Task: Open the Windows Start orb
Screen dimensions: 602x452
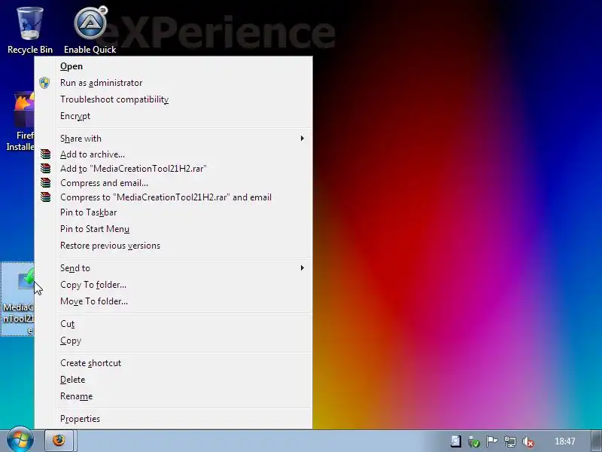Action: 20,441
